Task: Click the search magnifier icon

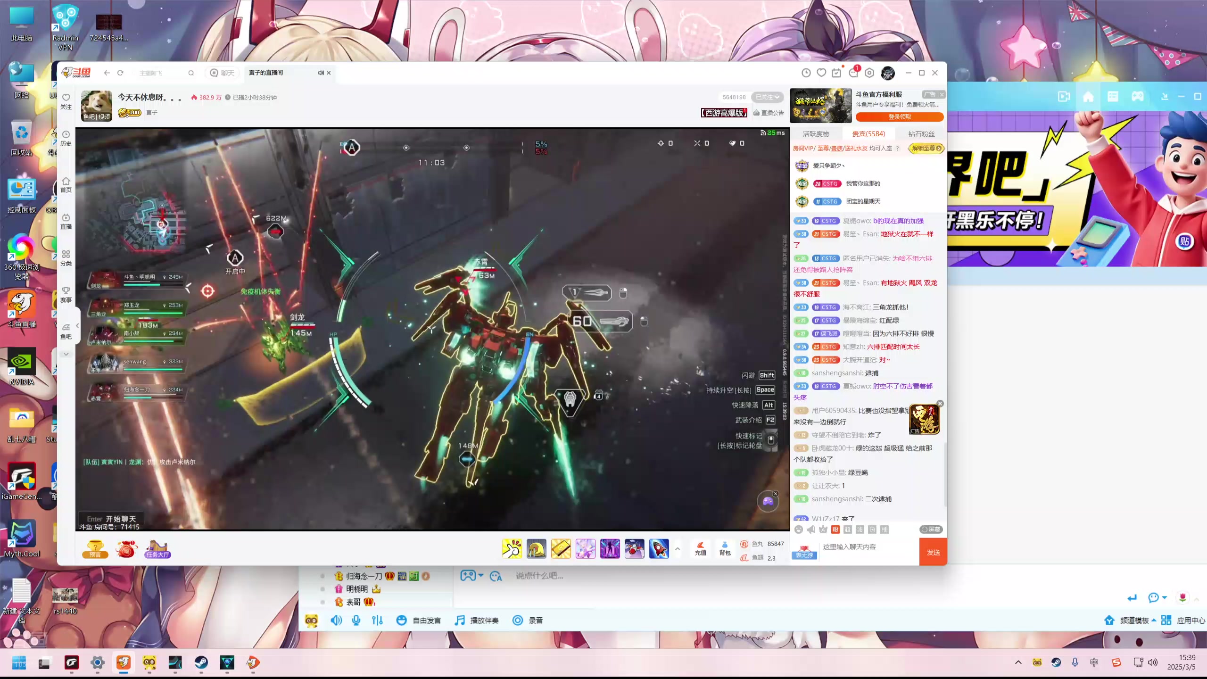Action: click(191, 73)
